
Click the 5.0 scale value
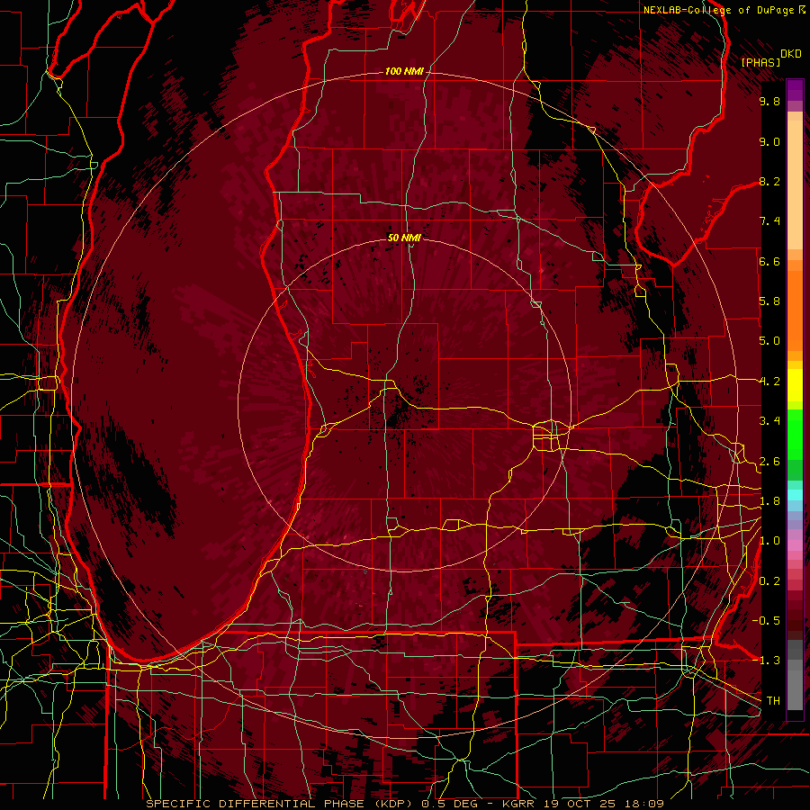click(x=769, y=341)
